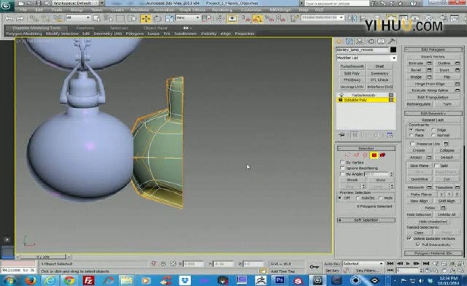This screenshot has width=467, height=286.
Task: Expand the Soft Selection rollout
Action: (366, 220)
